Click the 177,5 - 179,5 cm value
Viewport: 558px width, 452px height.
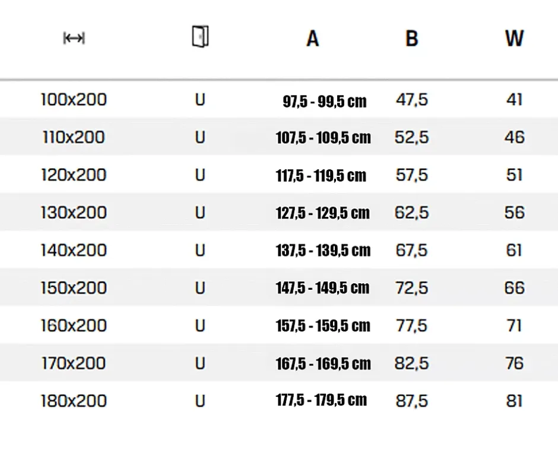321,400
